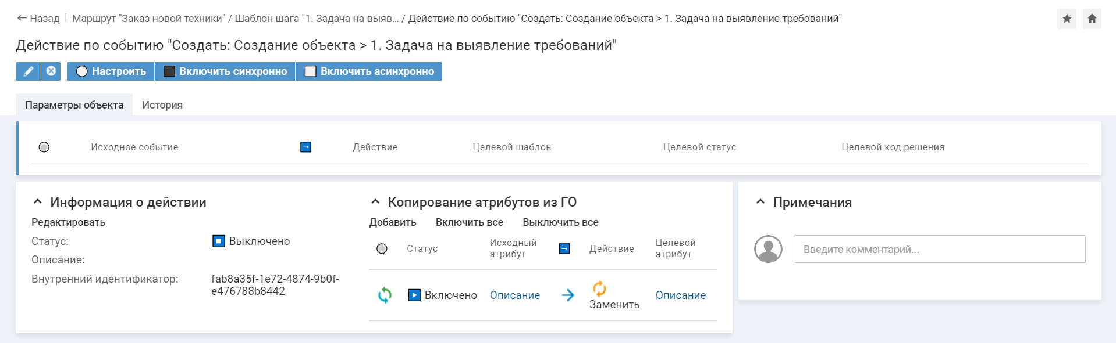Add page to favorites with star icon
Image resolution: width=1116 pixels, height=343 pixels.
pos(1067,19)
